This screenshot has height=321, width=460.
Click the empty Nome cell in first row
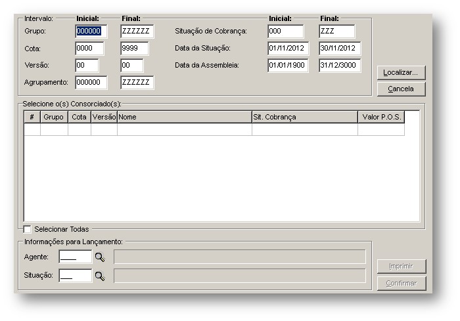[185, 129]
